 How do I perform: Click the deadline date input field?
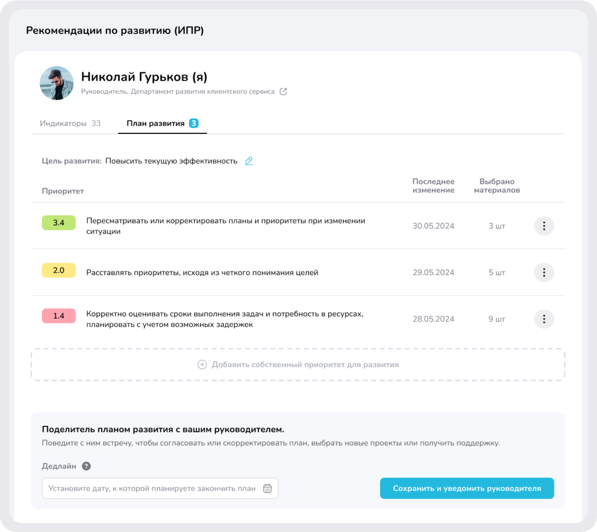(152, 488)
